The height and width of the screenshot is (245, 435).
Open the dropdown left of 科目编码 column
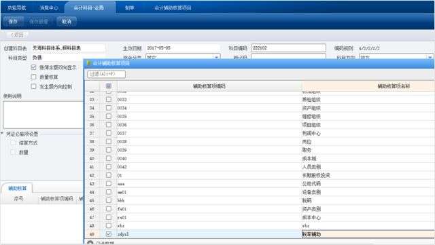[x=216, y=58]
